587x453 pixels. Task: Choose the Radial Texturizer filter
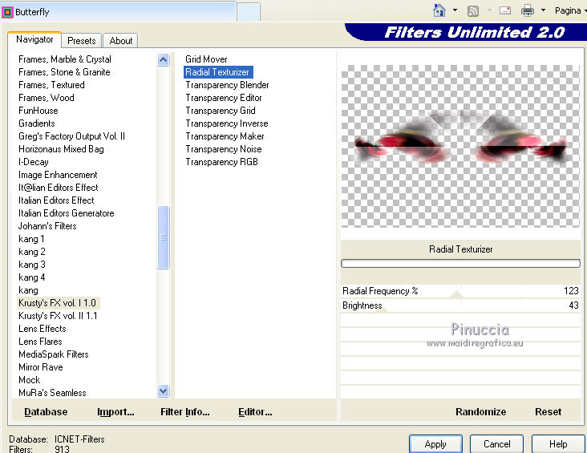[x=217, y=72]
